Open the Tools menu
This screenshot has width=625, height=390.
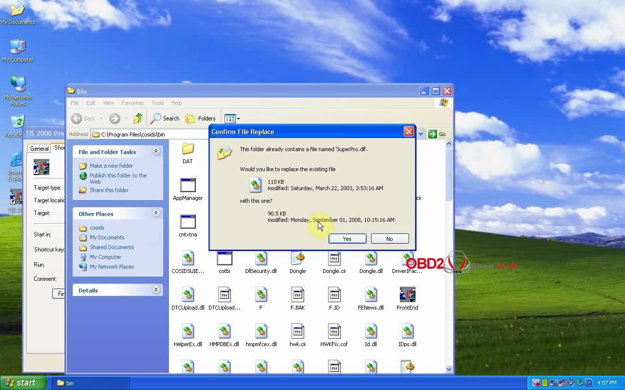pyautogui.click(x=157, y=103)
